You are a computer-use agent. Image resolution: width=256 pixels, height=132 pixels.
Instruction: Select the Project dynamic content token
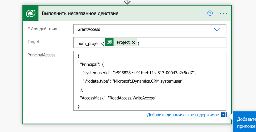coord(123,42)
